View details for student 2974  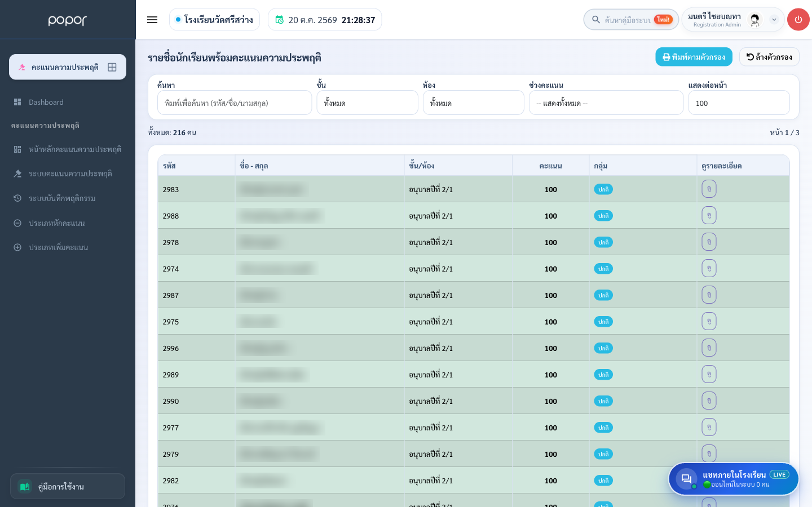tap(709, 268)
